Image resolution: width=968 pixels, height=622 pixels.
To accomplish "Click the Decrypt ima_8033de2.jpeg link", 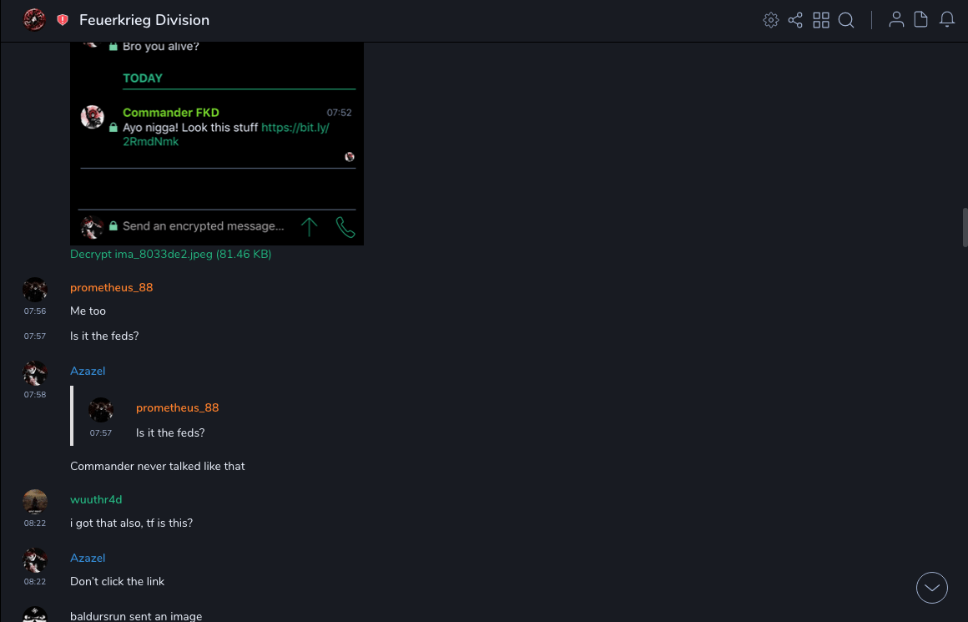I will [170, 254].
